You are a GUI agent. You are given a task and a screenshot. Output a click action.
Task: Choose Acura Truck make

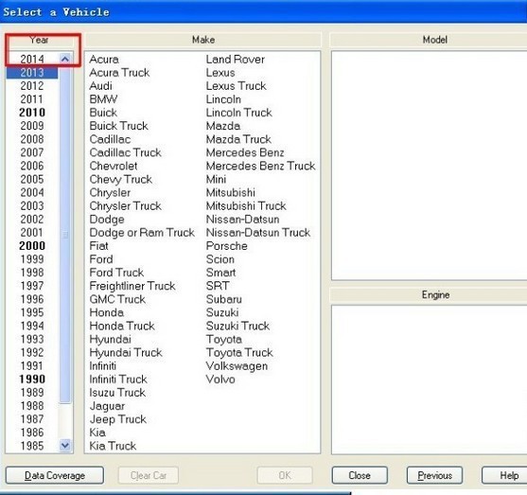(119, 73)
